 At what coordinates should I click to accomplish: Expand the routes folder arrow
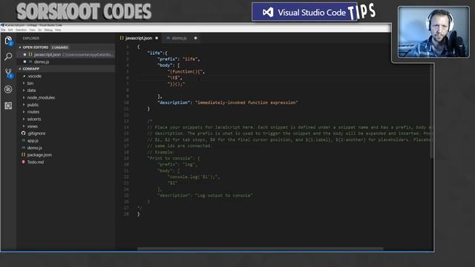click(24, 112)
